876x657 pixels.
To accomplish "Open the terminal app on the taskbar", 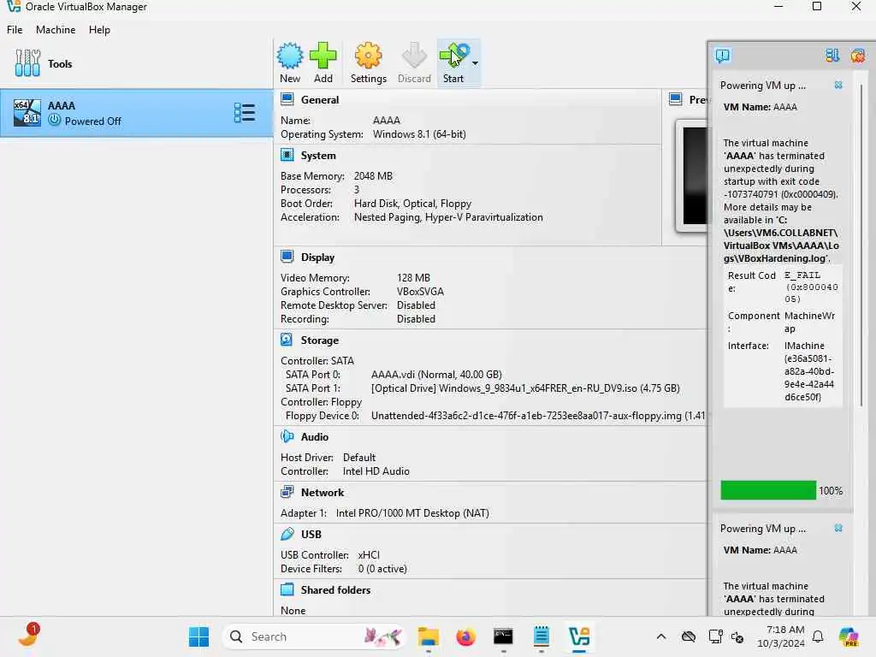I will pyautogui.click(x=503, y=636).
